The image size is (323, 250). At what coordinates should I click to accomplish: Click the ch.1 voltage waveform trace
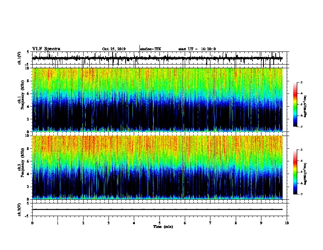(157, 58)
